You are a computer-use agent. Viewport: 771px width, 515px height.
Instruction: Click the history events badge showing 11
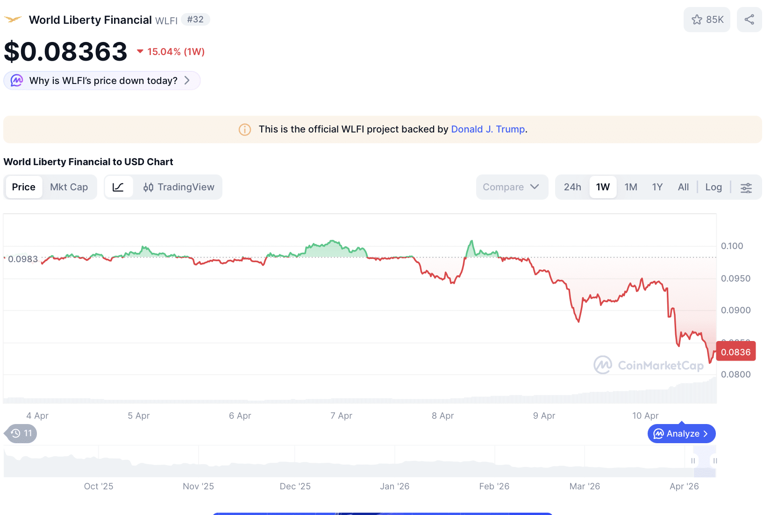[x=21, y=433]
